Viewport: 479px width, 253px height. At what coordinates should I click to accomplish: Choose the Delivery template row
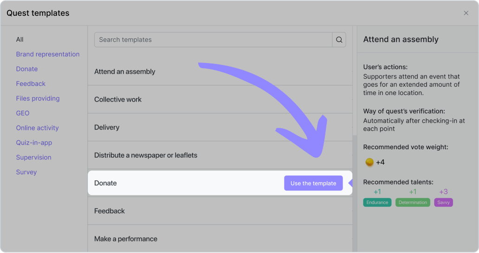point(107,127)
